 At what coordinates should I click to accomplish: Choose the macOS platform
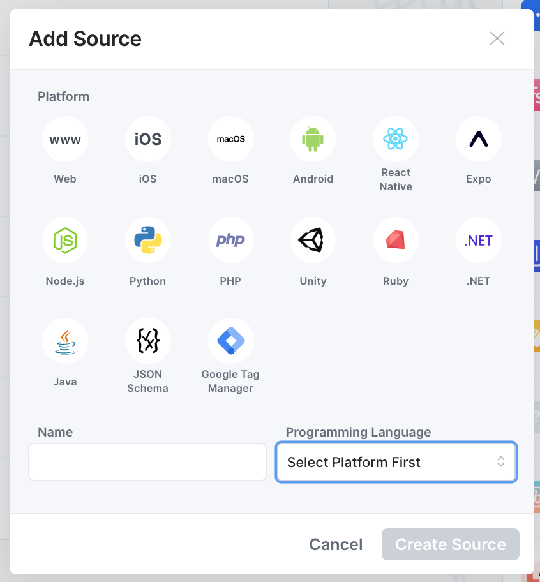click(230, 139)
